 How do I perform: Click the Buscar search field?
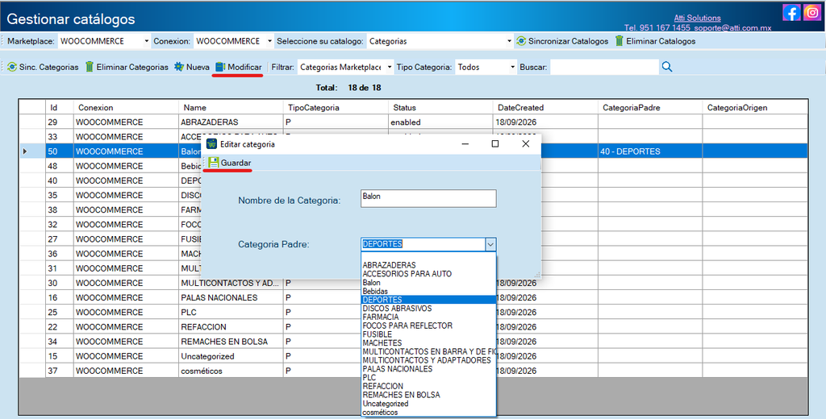tap(604, 67)
